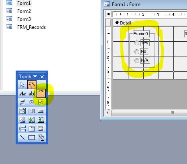
Task: Select the Option Group tool in Toolbox
Action: (x=41, y=93)
